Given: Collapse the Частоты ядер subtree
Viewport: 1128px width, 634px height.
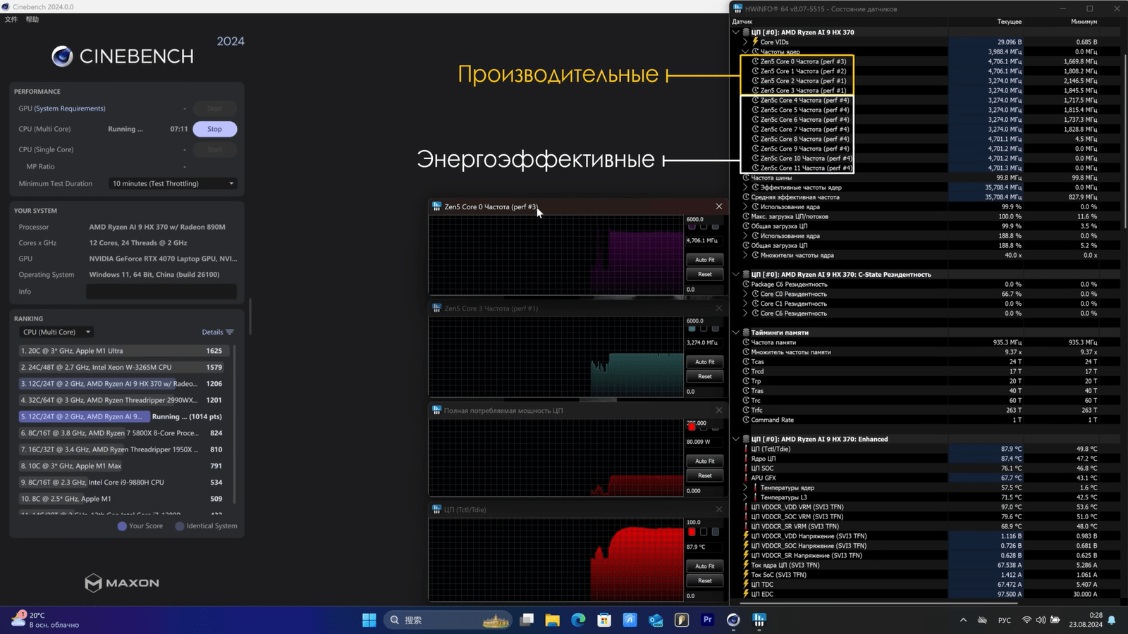Looking at the screenshot, I should coord(745,51).
